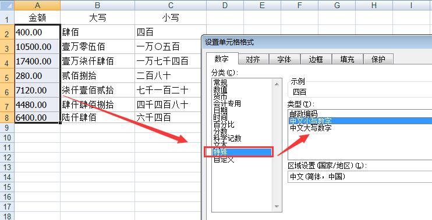Select column B header
Viewport: 432px width, 220px height.
click(98, 5)
